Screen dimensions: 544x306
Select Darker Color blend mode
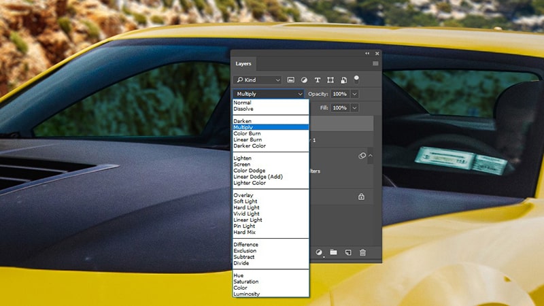271,146
